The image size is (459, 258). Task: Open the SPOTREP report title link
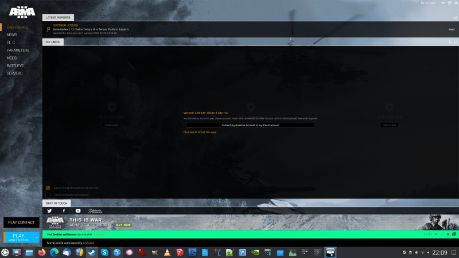coord(65,25)
